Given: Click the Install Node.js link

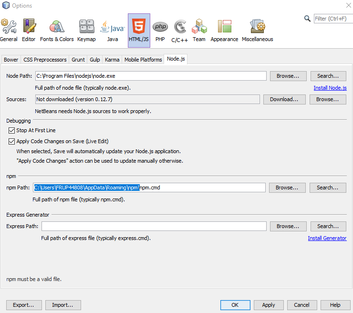Looking at the screenshot, I should click(330, 88).
